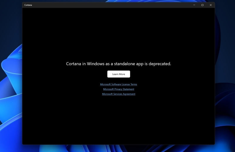Click the black area above the headline
This screenshot has height=152, width=235.
(x=118, y=35)
